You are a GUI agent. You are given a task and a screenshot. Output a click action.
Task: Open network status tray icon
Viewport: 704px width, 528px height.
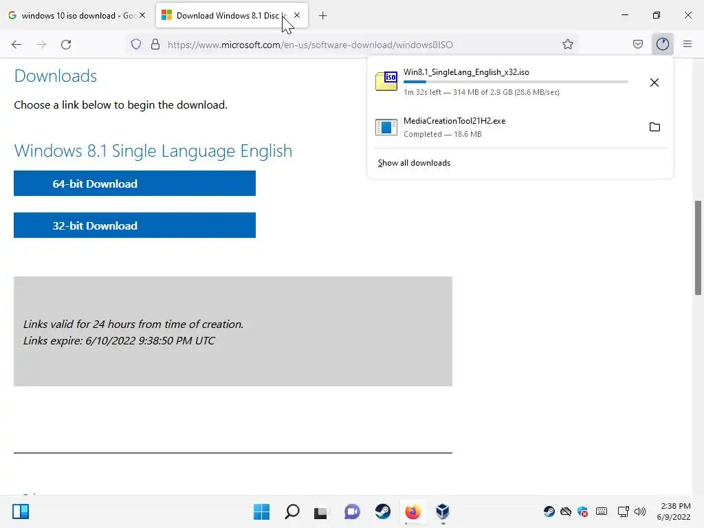tap(623, 511)
